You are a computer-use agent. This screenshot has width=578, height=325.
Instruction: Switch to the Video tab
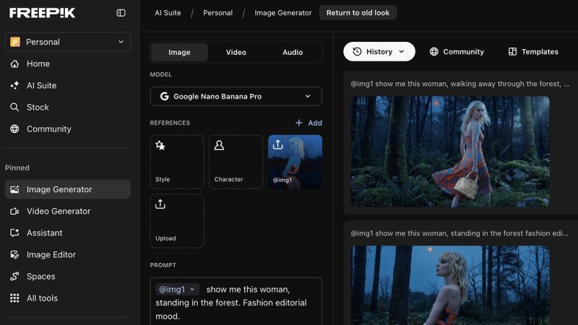point(236,52)
